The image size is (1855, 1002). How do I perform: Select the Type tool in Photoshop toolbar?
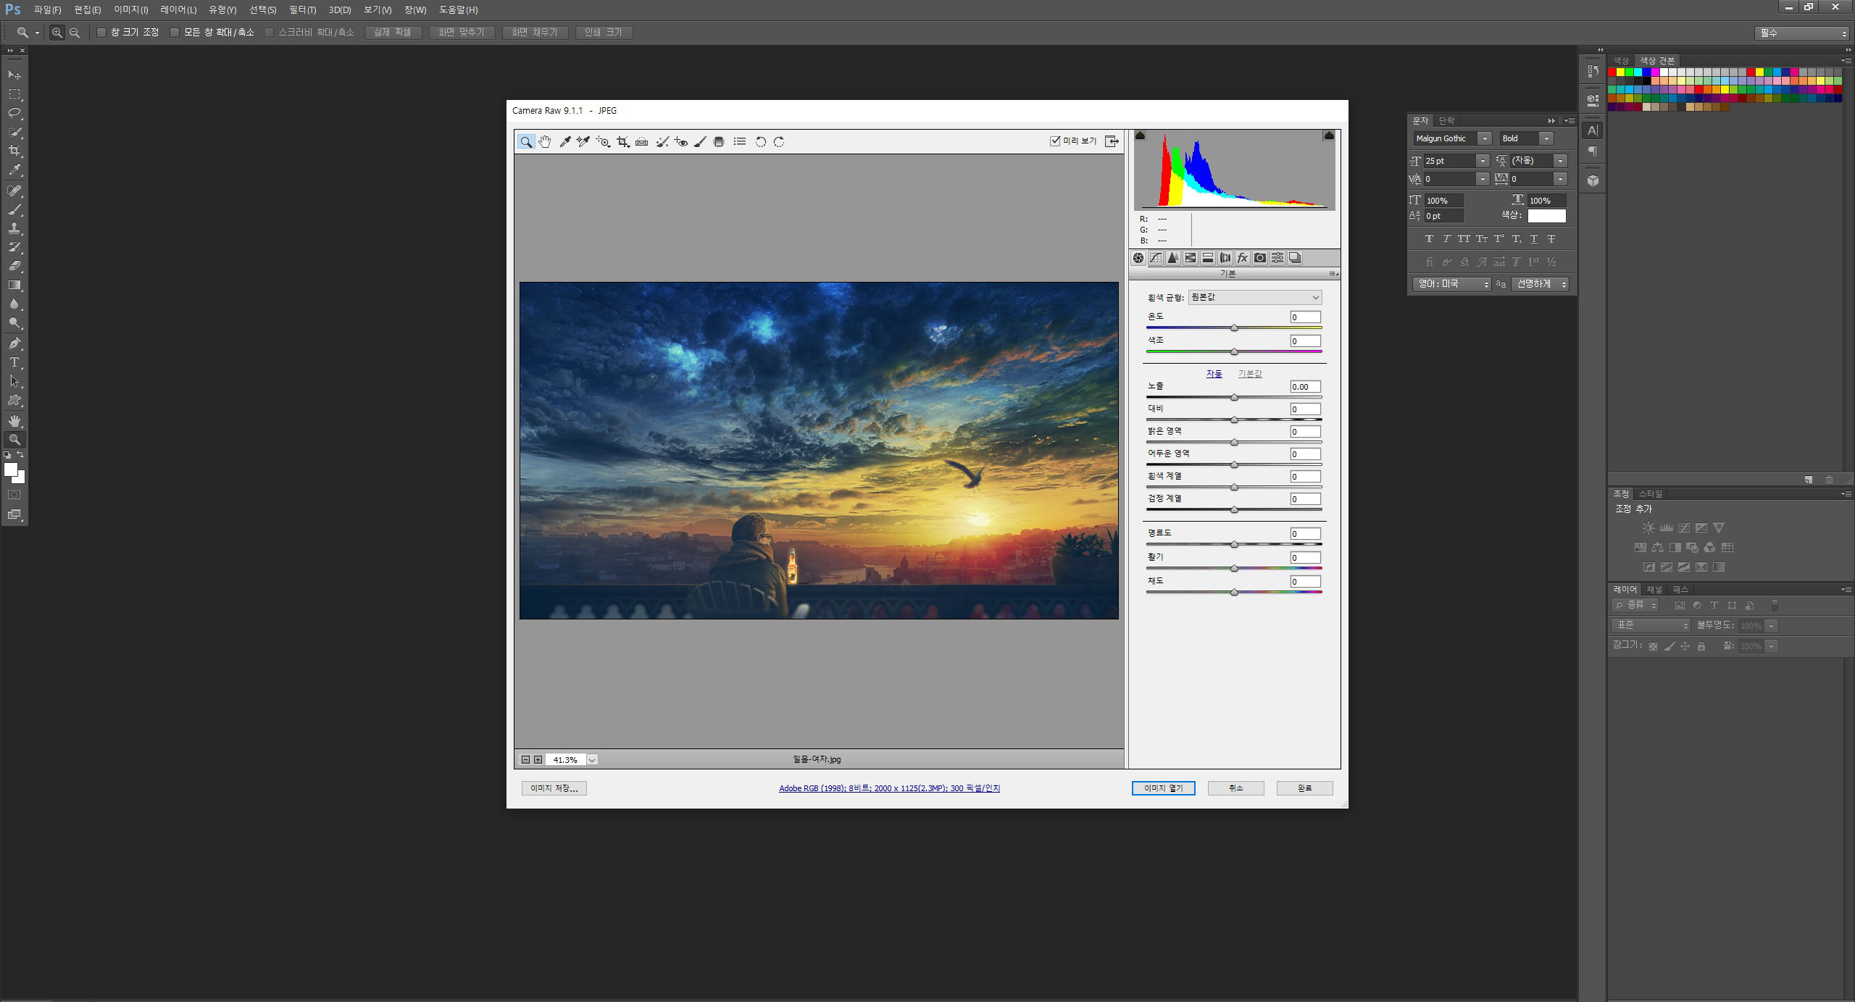click(x=14, y=362)
